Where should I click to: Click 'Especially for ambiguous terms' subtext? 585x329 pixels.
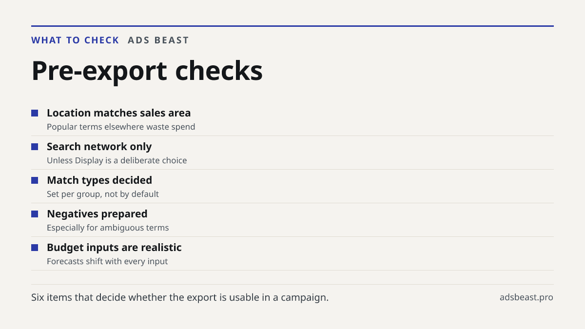(108, 228)
